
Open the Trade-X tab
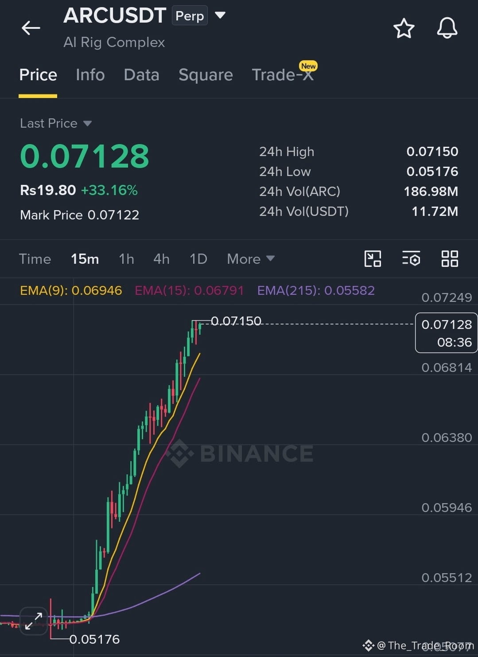point(283,75)
